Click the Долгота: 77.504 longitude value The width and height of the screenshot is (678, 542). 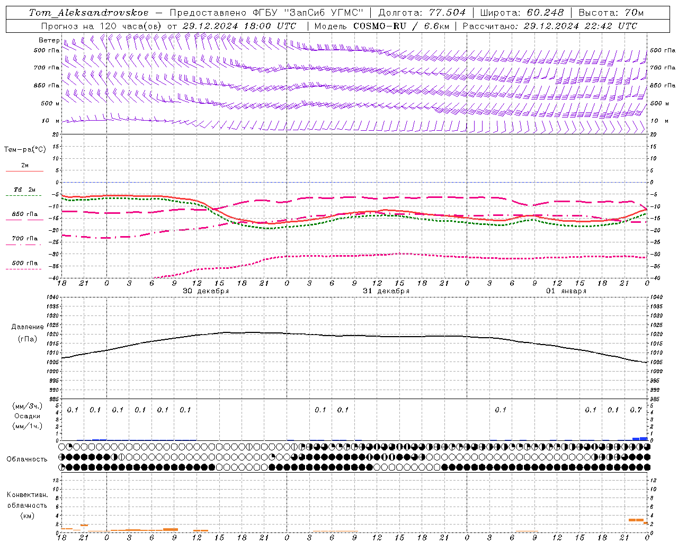pyautogui.click(x=422, y=13)
